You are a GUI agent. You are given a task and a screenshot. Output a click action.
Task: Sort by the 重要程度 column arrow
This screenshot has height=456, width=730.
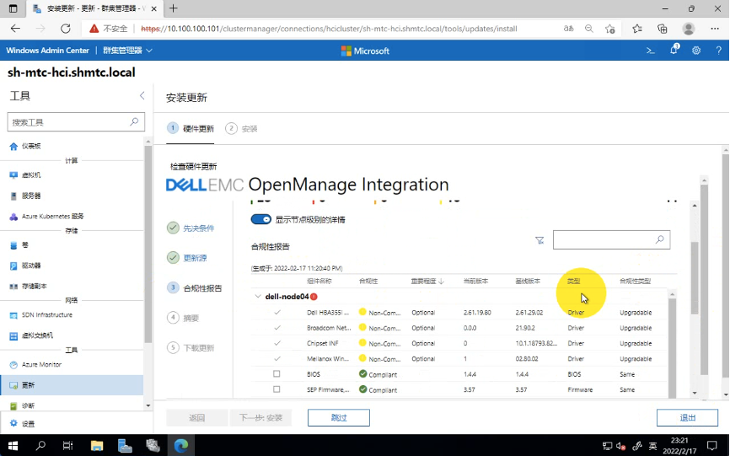click(442, 281)
